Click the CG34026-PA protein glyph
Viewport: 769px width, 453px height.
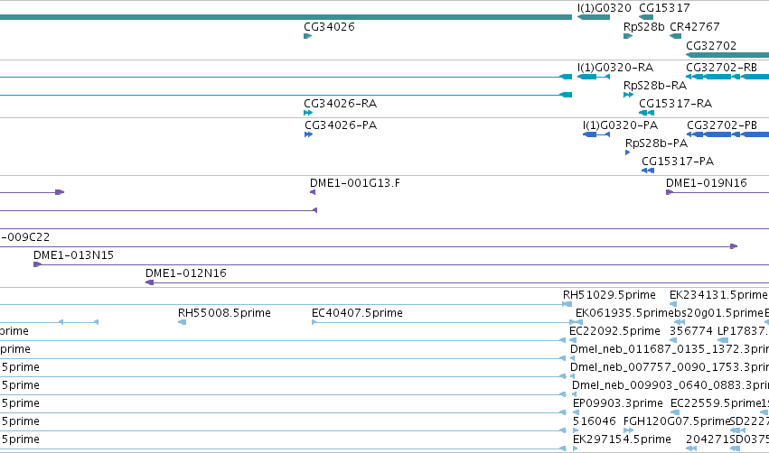(308, 134)
